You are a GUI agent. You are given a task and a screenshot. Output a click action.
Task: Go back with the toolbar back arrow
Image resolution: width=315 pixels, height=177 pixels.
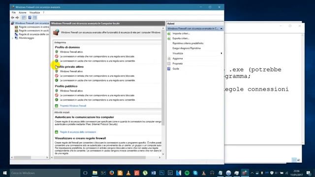13,18
